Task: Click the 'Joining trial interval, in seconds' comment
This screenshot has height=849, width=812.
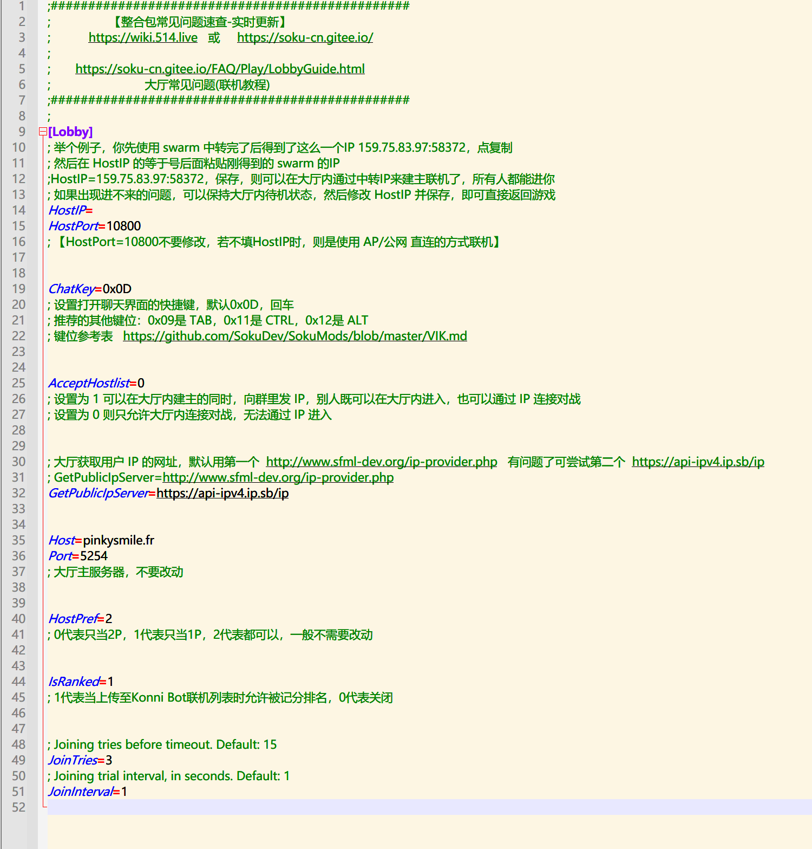Action: [x=169, y=776]
